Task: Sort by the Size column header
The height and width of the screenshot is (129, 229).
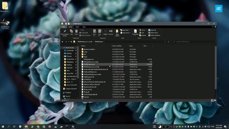Action: click(x=148, y=46)
